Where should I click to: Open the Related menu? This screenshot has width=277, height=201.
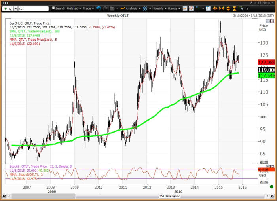[x=74, y=8]
